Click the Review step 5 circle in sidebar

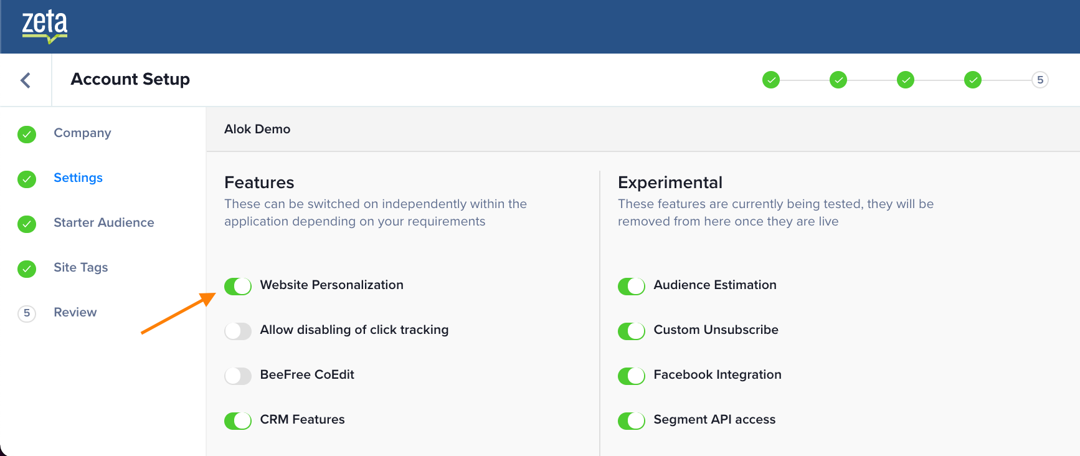(x=27, y=313)
